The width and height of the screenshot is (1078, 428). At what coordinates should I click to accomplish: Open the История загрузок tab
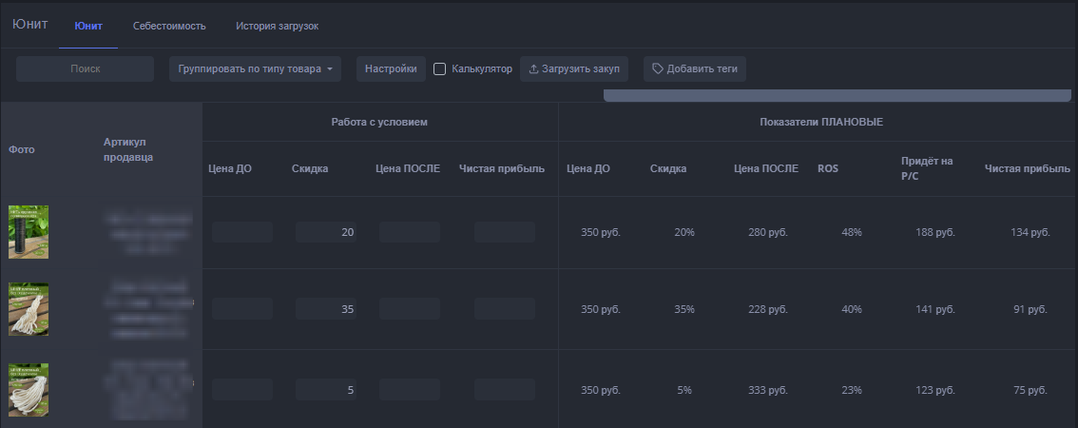[277, 26]
